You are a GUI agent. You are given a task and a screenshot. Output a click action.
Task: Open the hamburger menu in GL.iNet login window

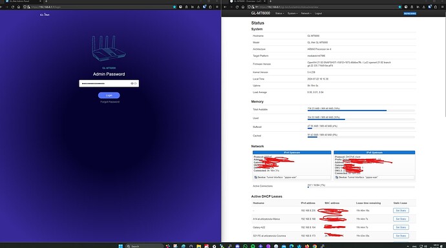point(217,7)
